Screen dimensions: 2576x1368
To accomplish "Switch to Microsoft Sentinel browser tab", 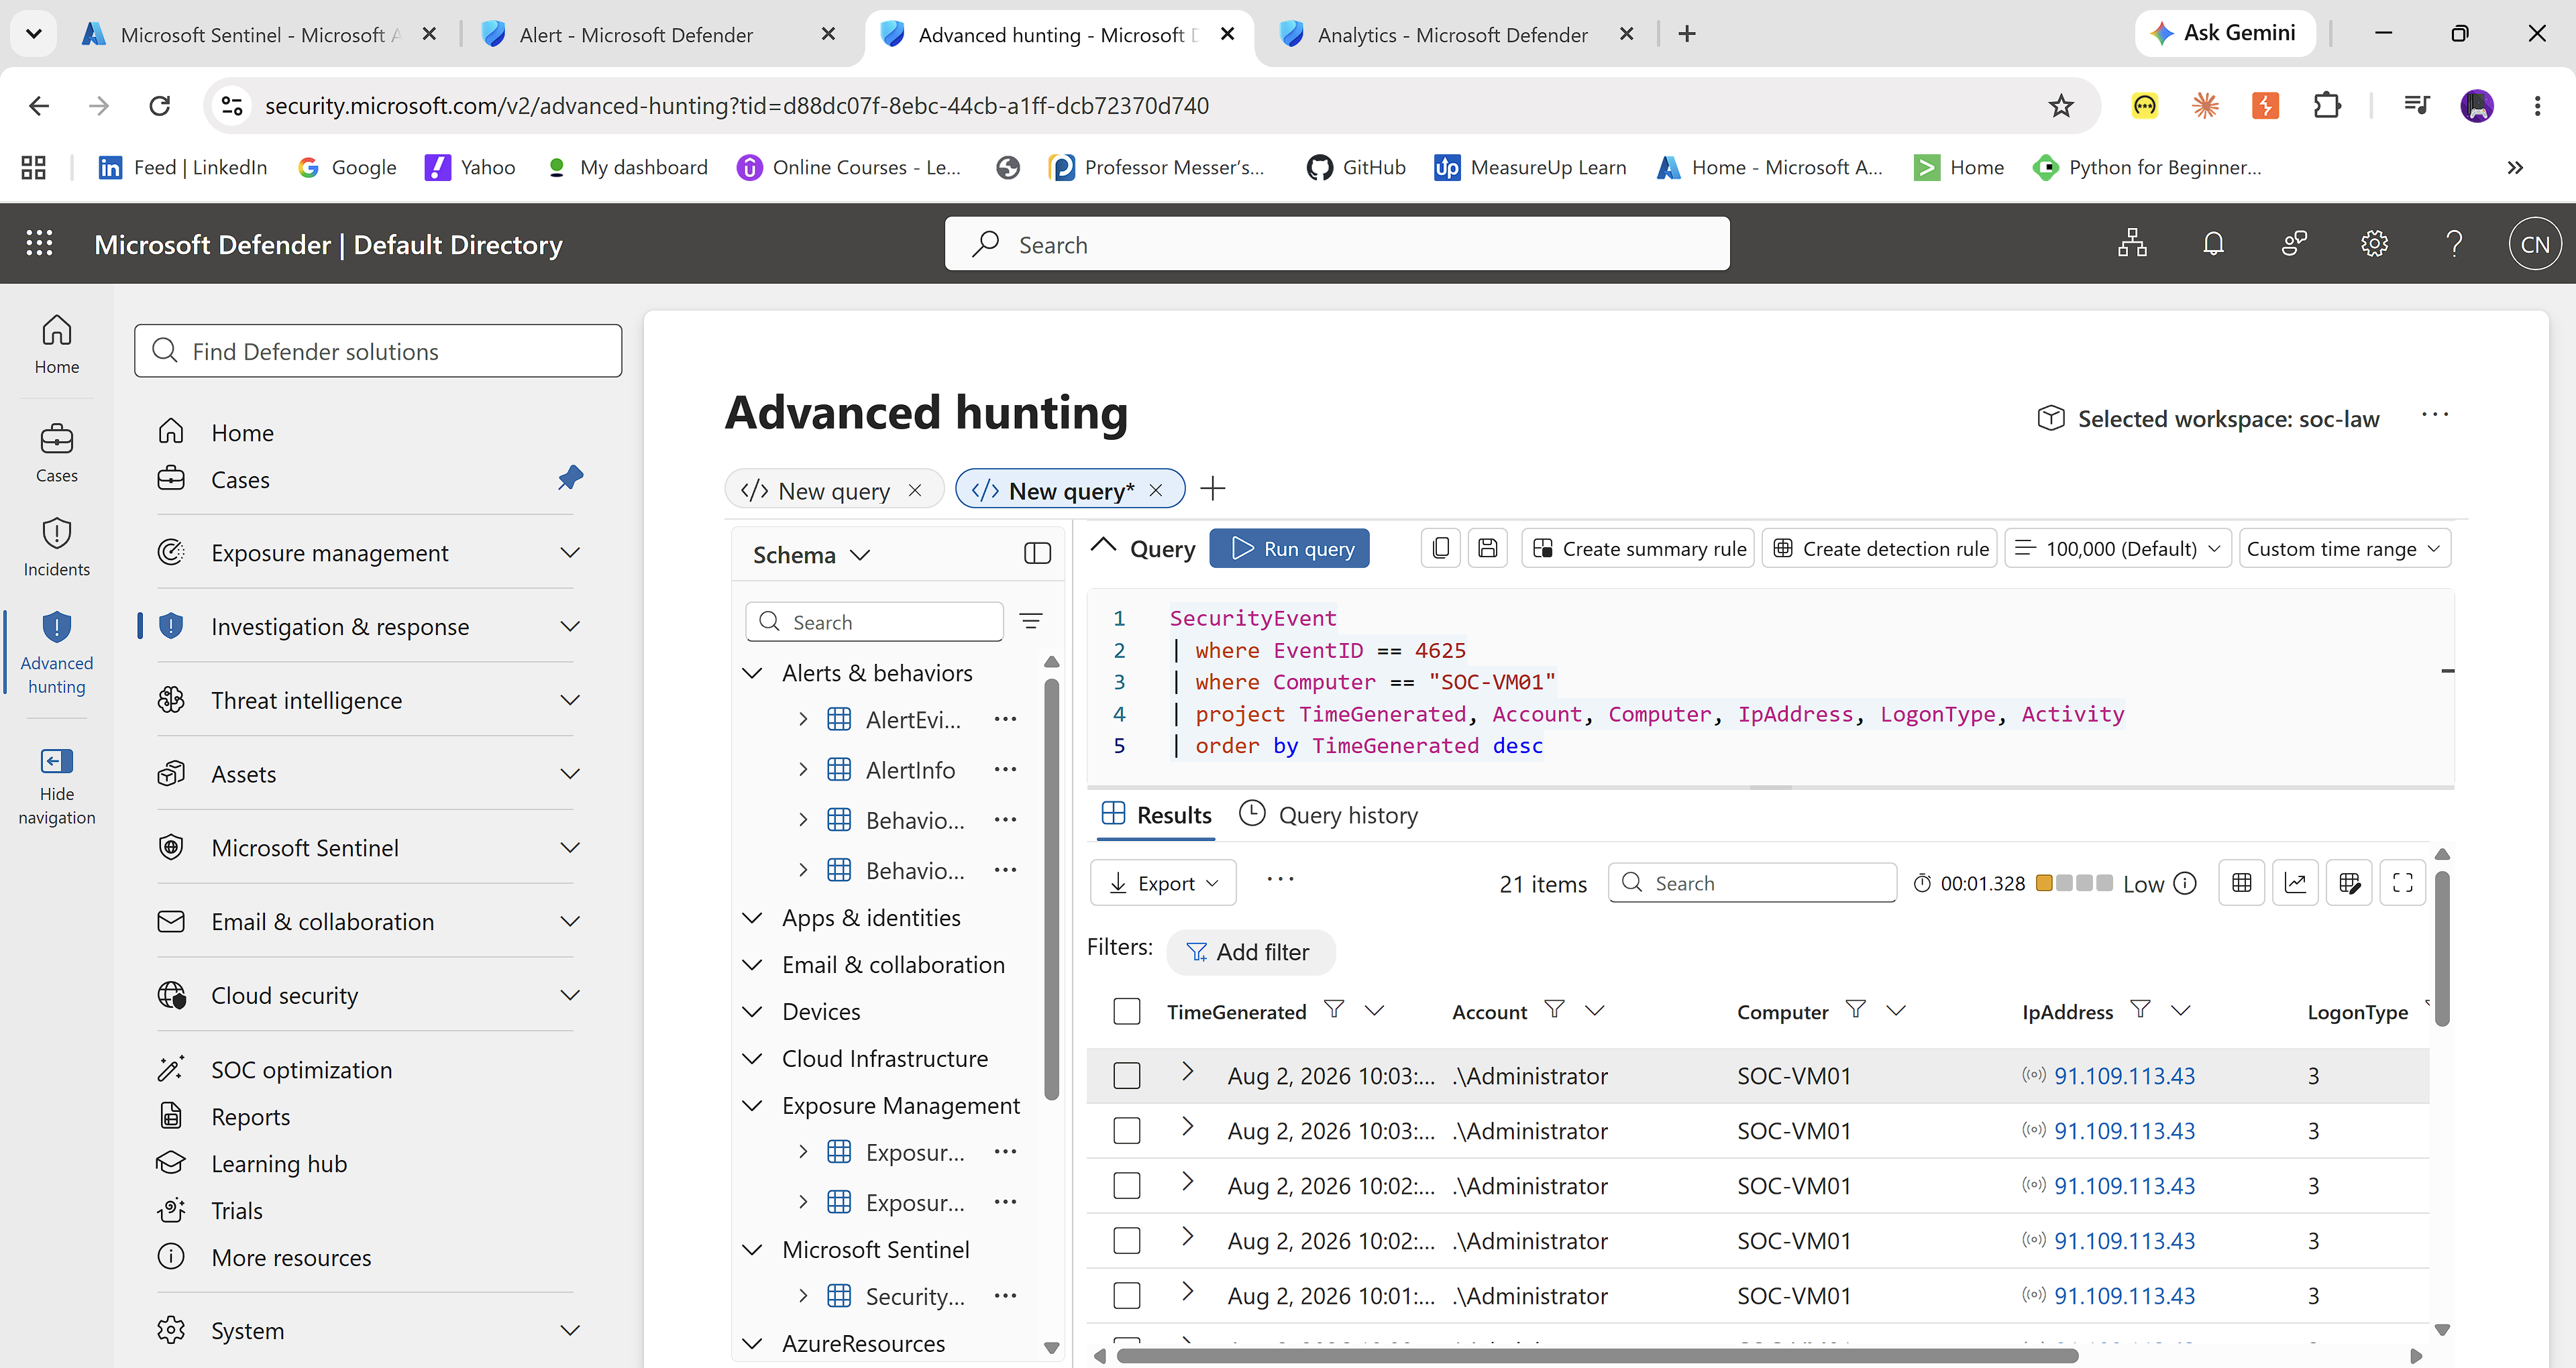I will [258, 34].
